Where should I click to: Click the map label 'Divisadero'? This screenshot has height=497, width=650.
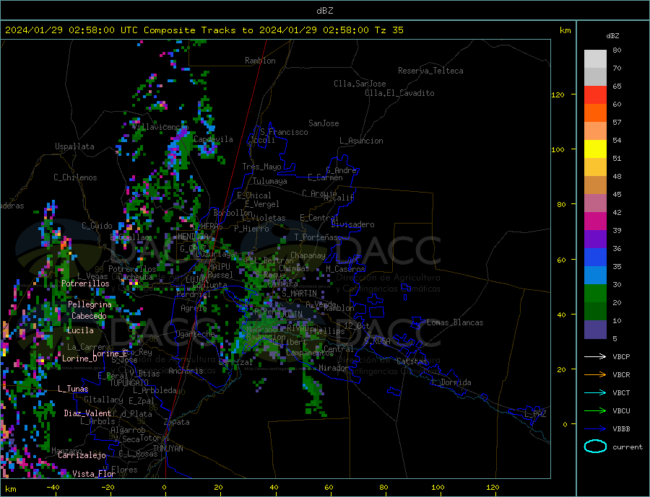click(352, 224)
